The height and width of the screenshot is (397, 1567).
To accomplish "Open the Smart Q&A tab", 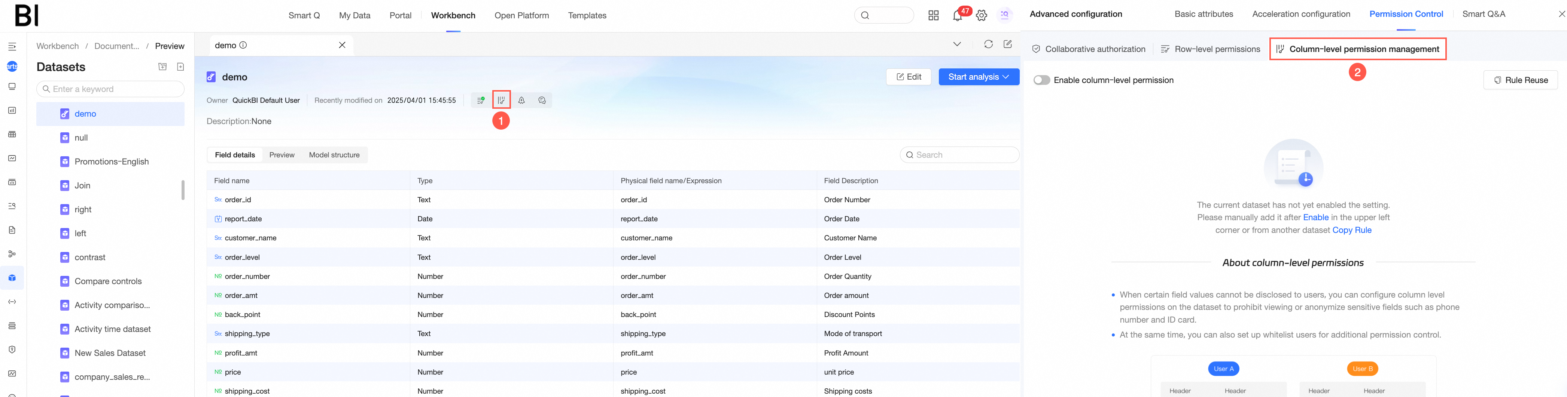I will (1484, 14).
